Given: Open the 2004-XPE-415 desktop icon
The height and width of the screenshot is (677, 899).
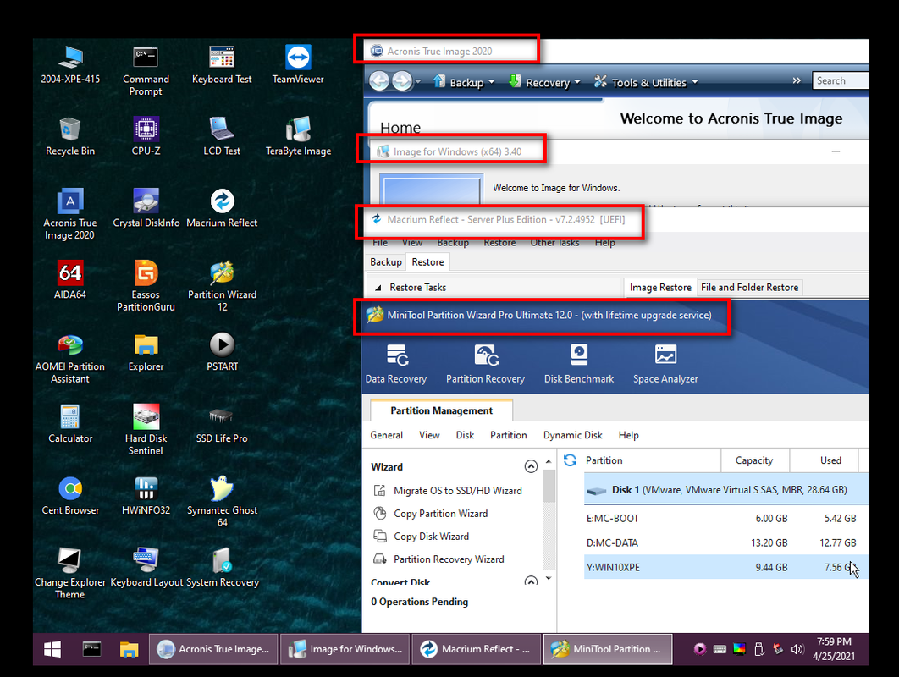Looking at the screenshot, I should [x=70, y=64].
